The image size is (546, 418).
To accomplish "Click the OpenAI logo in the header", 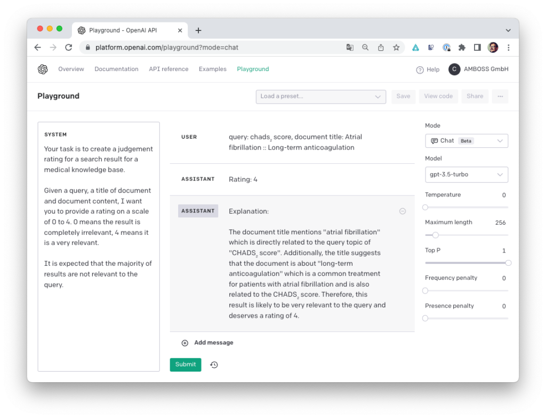I will click(43, 69).
